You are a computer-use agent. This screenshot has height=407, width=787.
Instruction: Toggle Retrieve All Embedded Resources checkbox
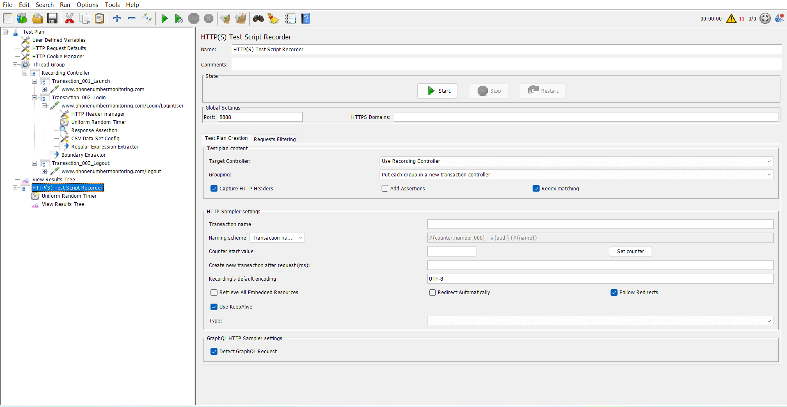pyautogui.click(x=214, y=293)
